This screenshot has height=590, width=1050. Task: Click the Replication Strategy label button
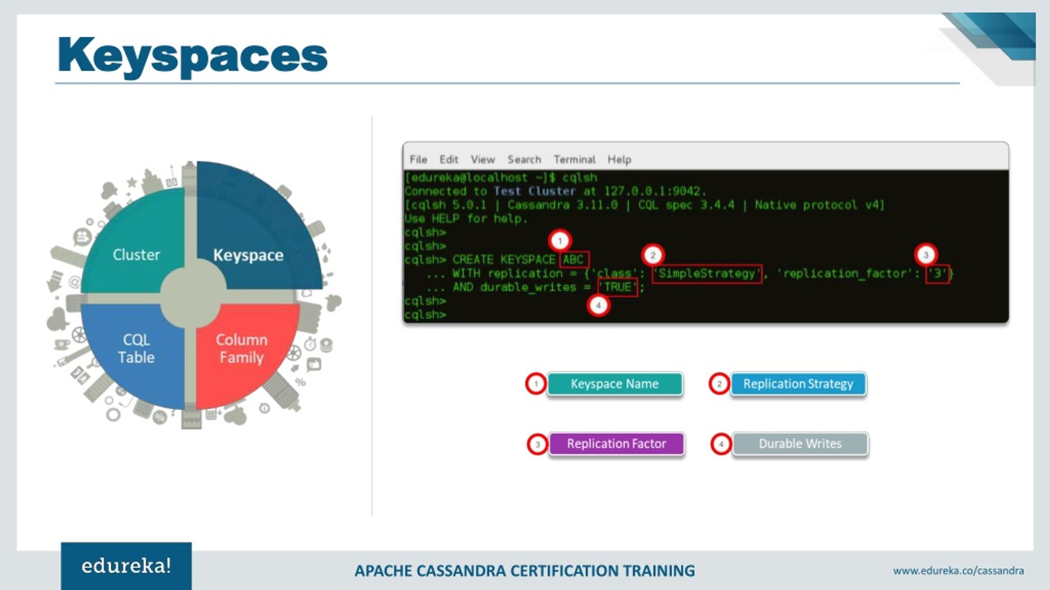(x=798, y=384)
